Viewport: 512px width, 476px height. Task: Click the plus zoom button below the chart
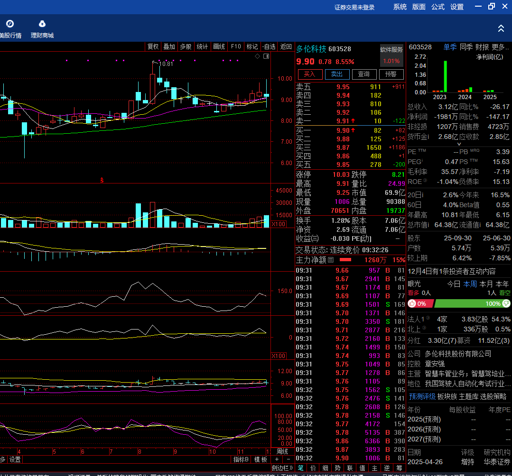coord(277,459)
